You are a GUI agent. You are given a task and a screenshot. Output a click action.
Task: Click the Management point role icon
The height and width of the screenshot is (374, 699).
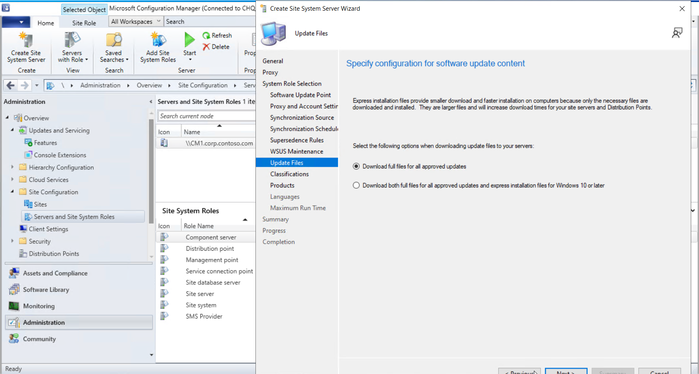[x=164, y=260]
